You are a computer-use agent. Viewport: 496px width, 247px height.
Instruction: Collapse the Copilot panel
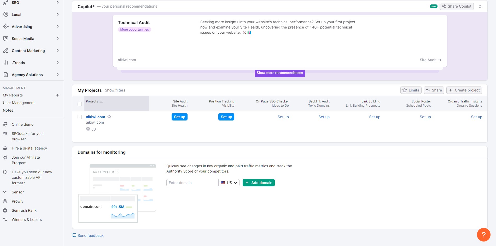point(480,6)
